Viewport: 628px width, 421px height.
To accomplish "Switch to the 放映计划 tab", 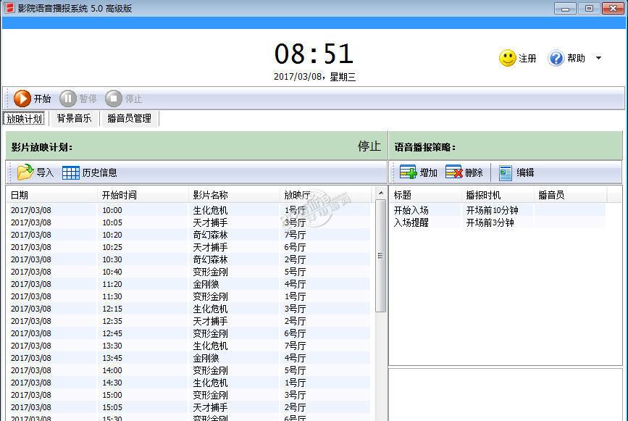I will coord(25,119).
